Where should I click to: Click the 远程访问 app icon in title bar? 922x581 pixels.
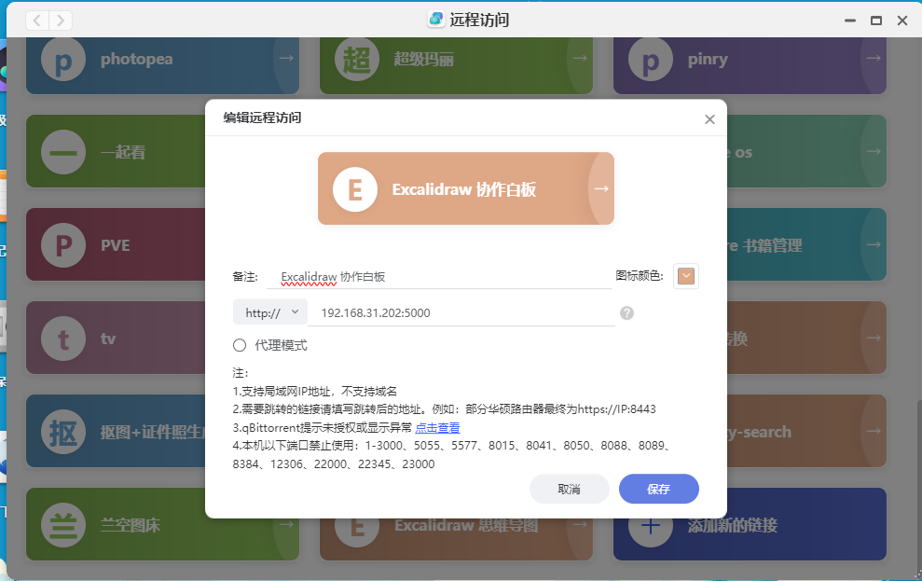[435, 20]
